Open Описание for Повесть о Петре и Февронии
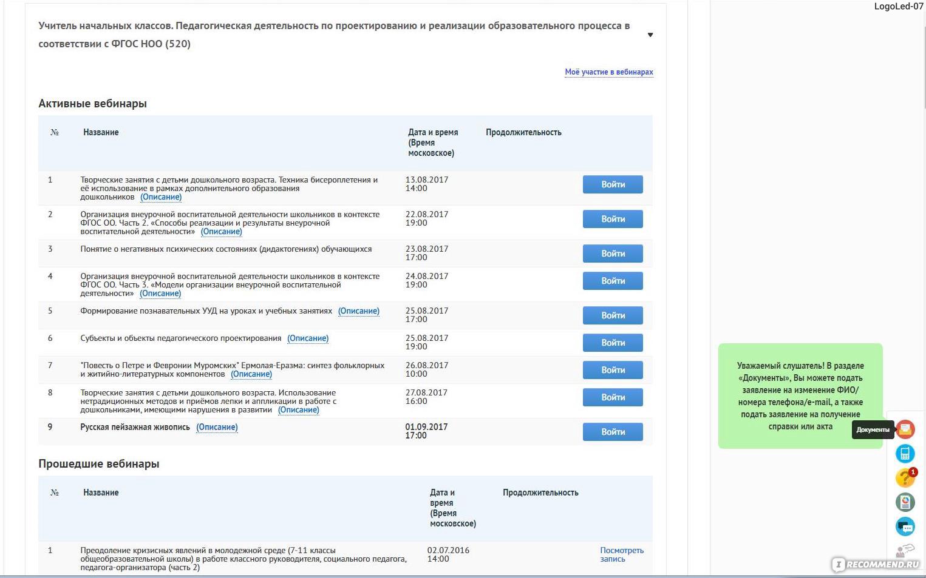926x578 pixels. (x=251, y=374)
